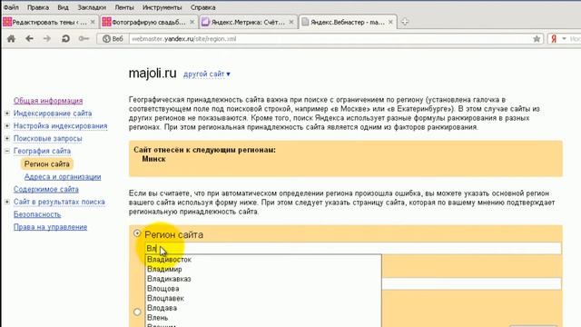Expand Настройка индексирования tree node
Image resolution: width=581 pixels, height=327 pixels.
point(7,125)
